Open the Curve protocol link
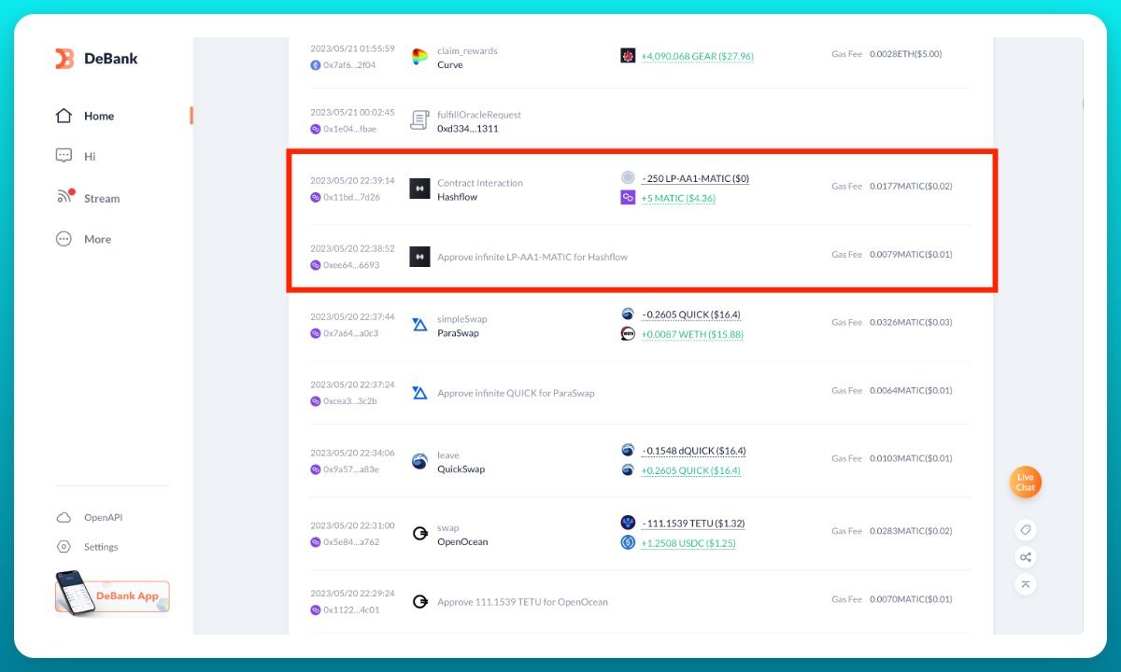This screenshot has width=1121, height=672. (449, 65)
